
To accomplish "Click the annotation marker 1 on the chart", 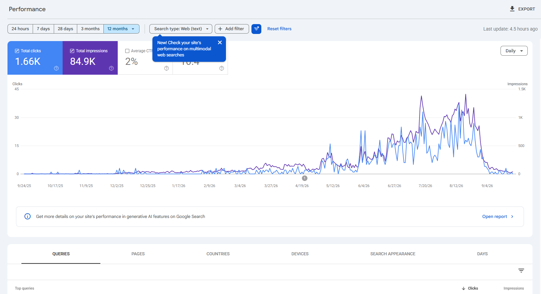I will coord(305,178).
